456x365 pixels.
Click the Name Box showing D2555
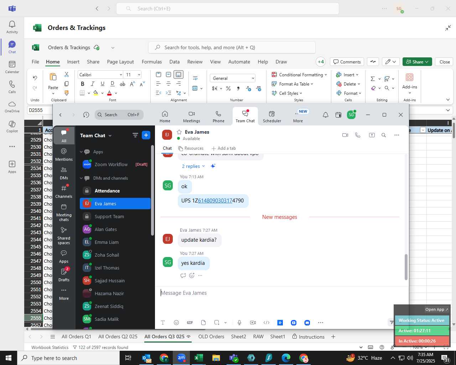[x=39, y=110]
